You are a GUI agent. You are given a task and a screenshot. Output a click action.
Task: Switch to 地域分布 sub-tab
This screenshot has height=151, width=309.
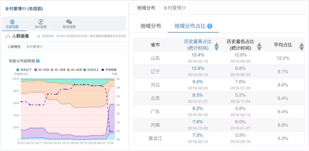click(x=150, y=26)
